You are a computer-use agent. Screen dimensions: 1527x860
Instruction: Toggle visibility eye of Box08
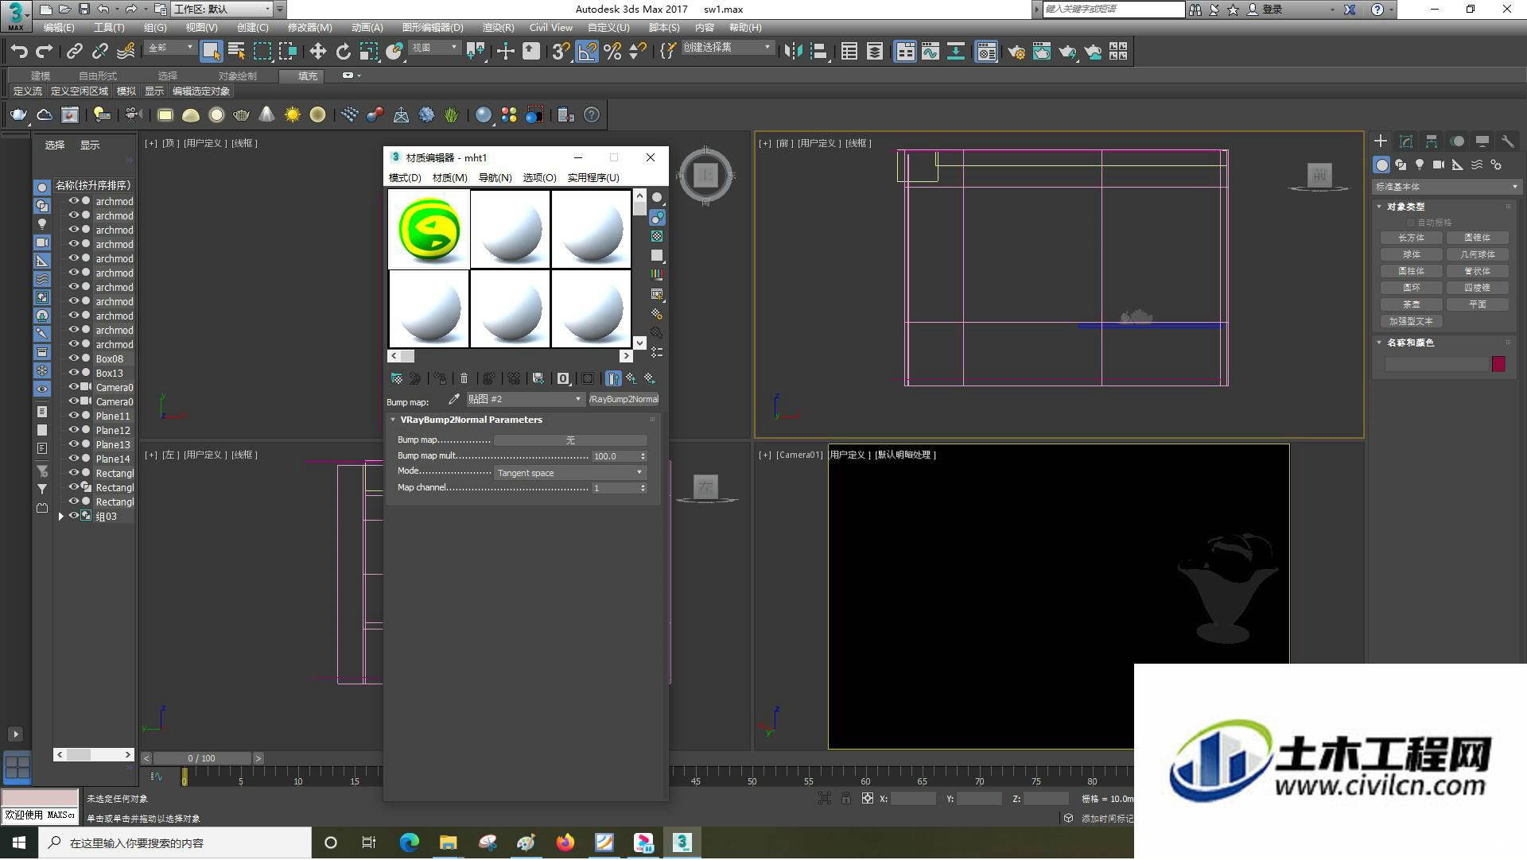(74, 359)
